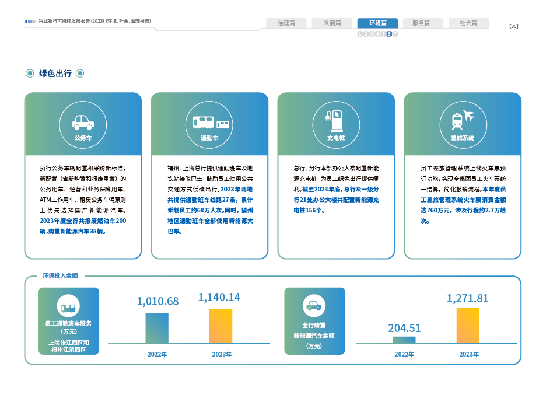Viewport: 546px width, 398px height.
Task: Click the 2023年 yellow bar for 1,140.14
Action: (x=220, y=326)
